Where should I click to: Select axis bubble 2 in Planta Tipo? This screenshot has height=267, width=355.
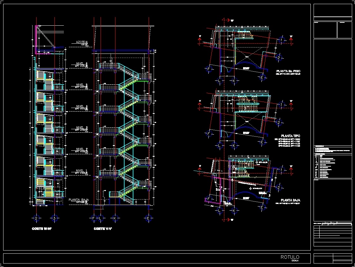pyautogui.click(x=279, y=123)
